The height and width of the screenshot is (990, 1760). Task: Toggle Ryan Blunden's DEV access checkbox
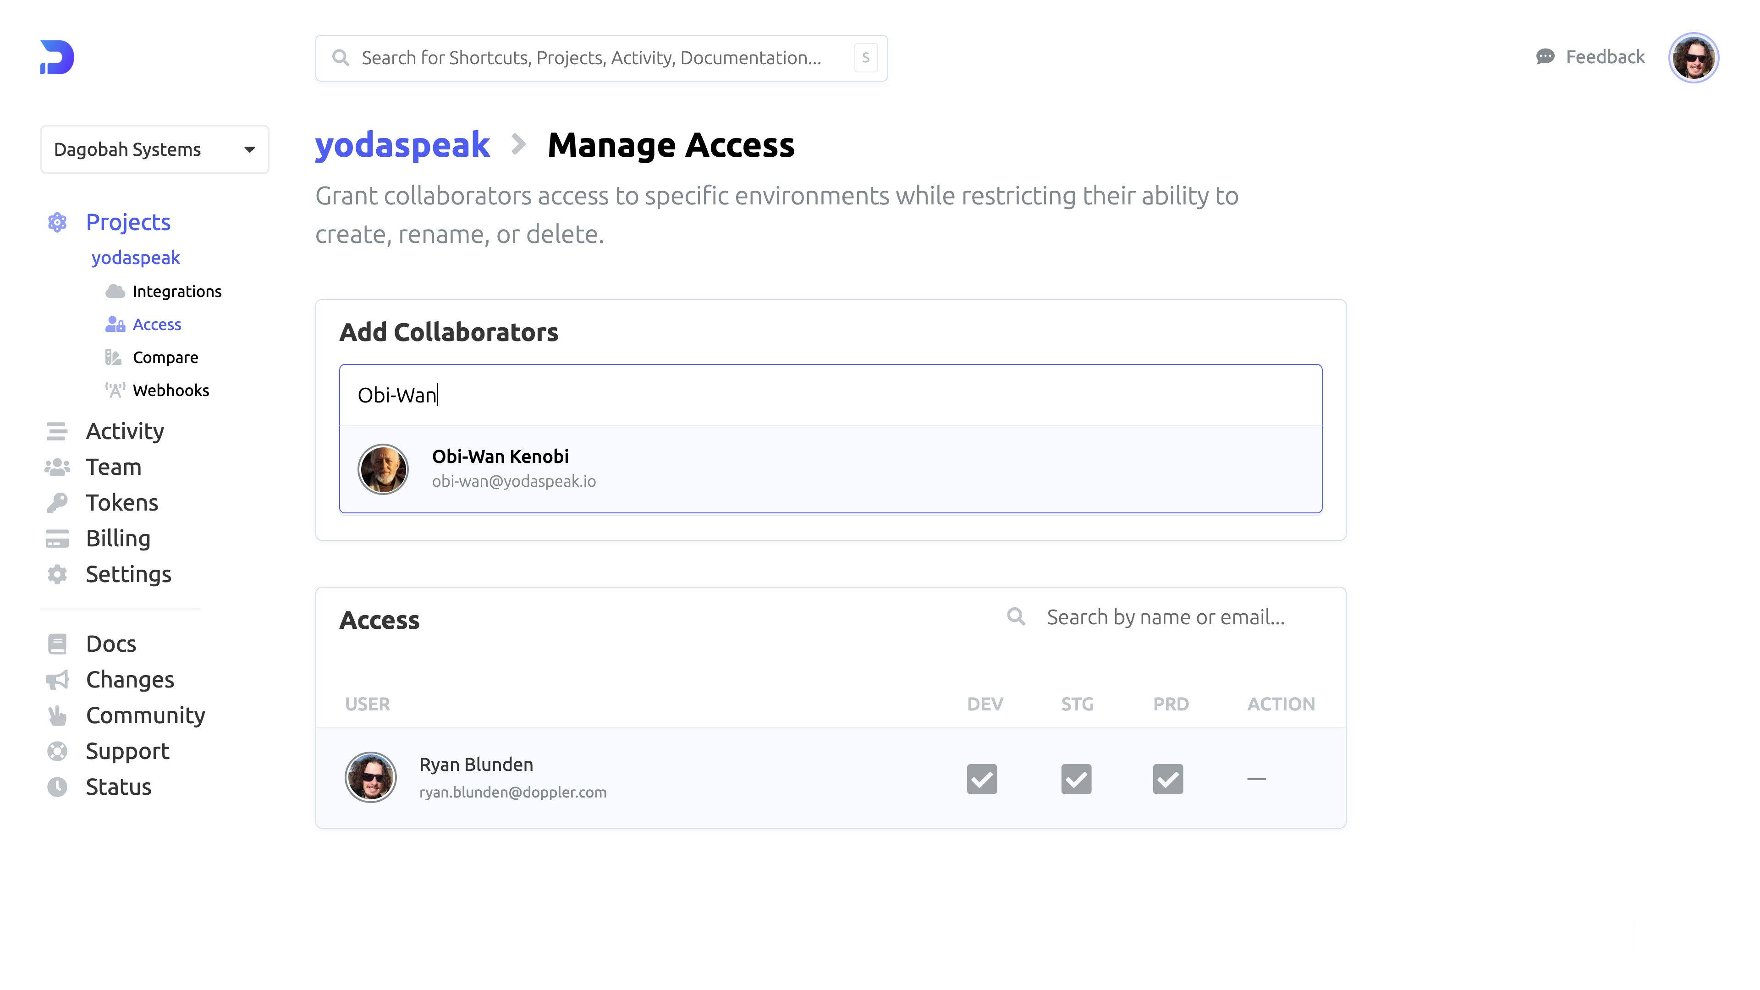click(982, 779)
